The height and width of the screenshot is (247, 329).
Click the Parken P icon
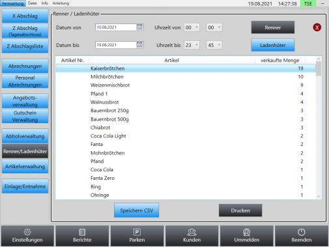[x=137, y=232]
